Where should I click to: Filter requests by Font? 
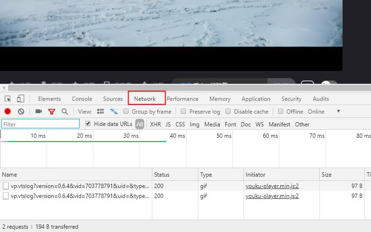click(231, 125)
